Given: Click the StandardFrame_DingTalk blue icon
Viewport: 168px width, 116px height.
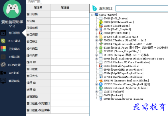Looking at the screenshot, I should [101, 84].
